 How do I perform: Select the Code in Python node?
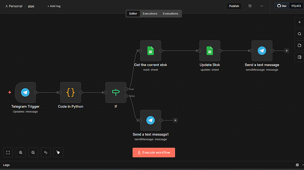71,92
